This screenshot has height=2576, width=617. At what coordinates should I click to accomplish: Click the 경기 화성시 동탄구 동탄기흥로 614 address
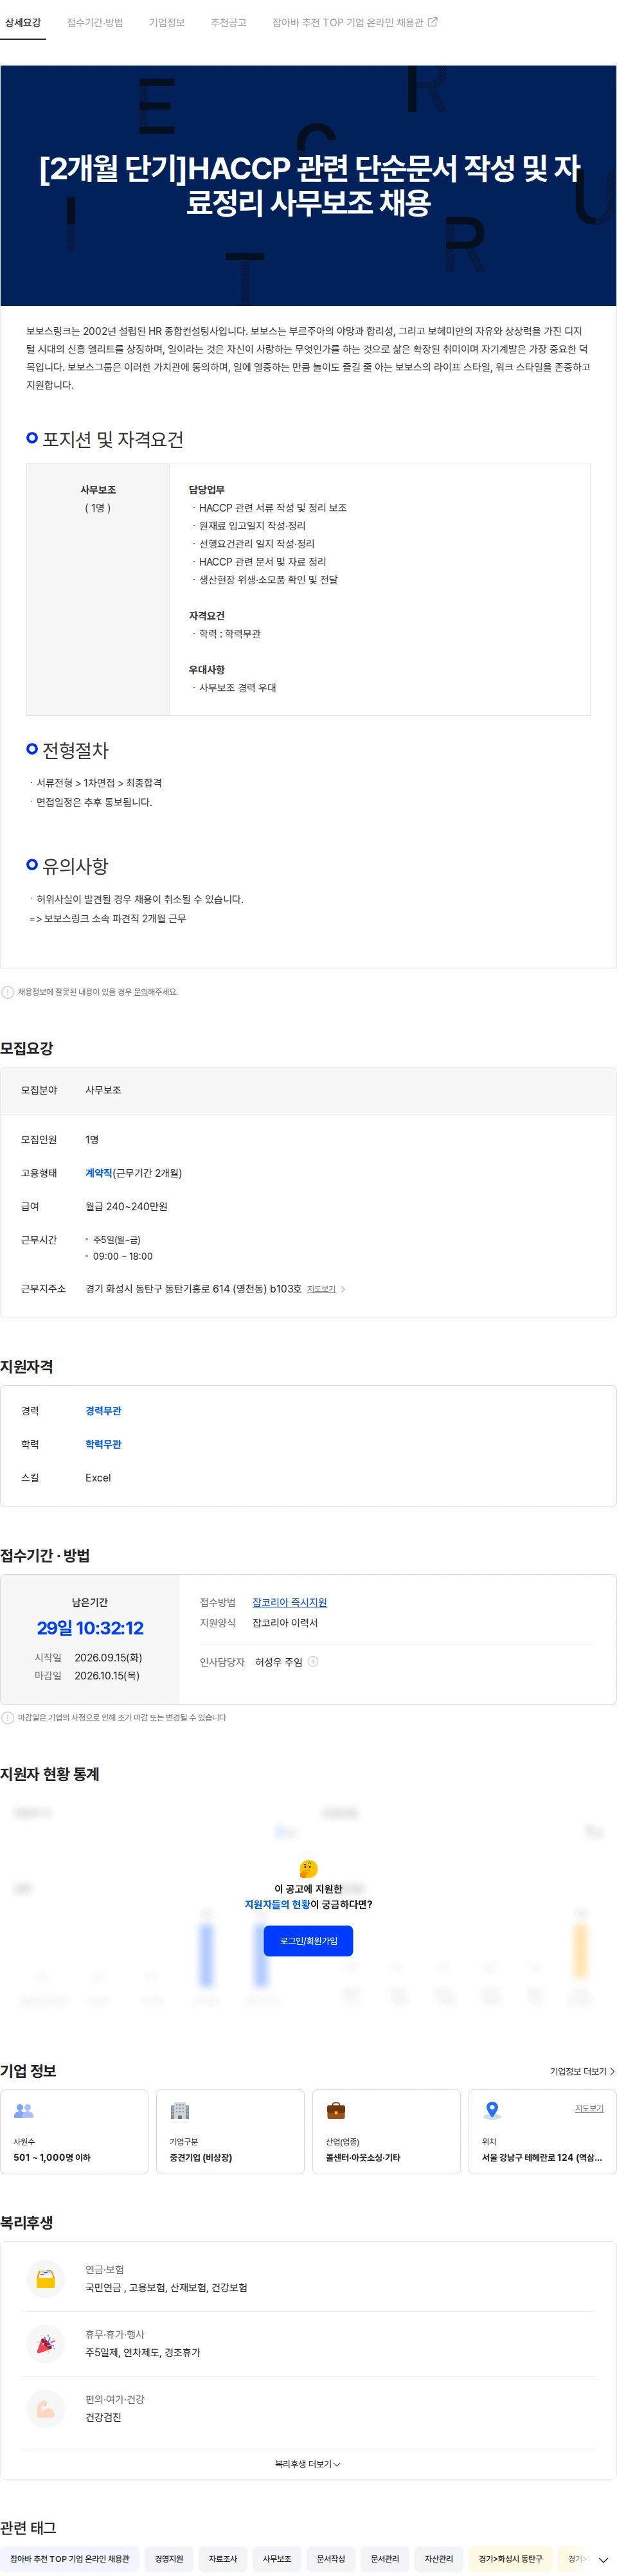coord(193,1288)
